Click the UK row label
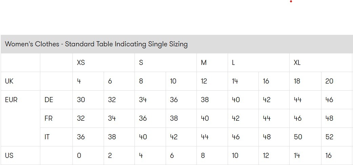Viewport: 353px width, 165px height. point(9,81)
